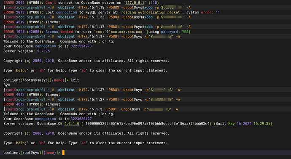This screenshot has height=159, width=291.
Task: Click the -h172.16.1.33 host argument
Action: pos(91,17)
